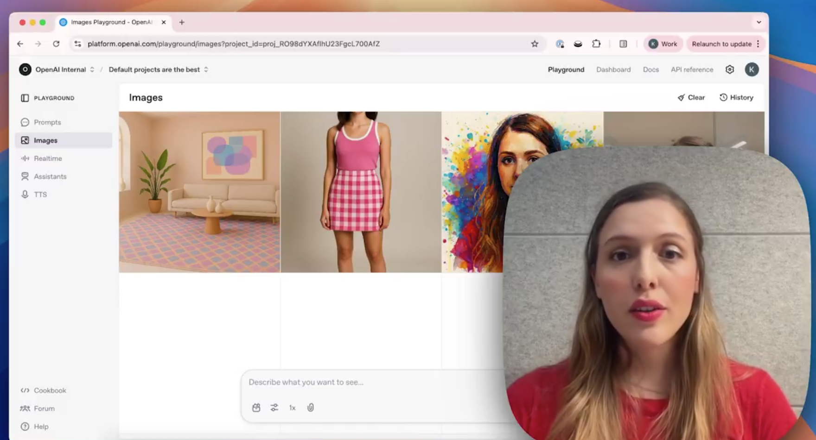View site information icon in address bar
The image size is (816, 440).
[77, 44]
